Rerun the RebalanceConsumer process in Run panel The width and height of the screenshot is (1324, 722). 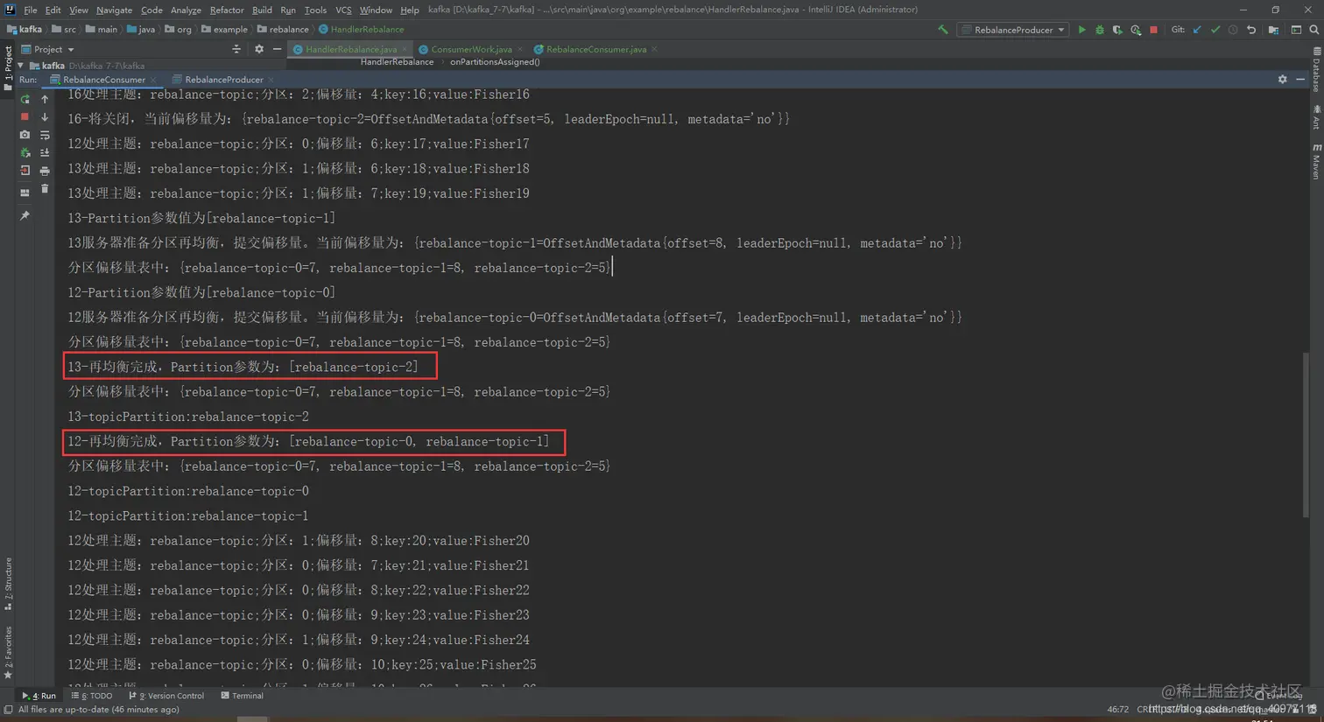(25, 99)
